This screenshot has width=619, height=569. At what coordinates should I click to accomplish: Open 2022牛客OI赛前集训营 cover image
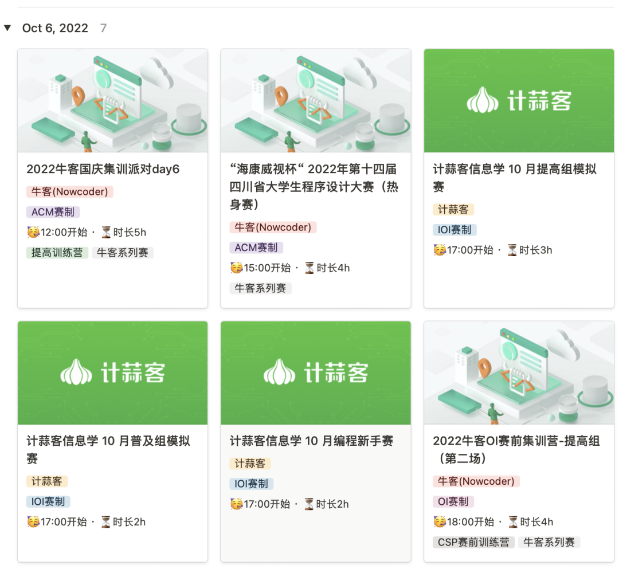point(519,373)
